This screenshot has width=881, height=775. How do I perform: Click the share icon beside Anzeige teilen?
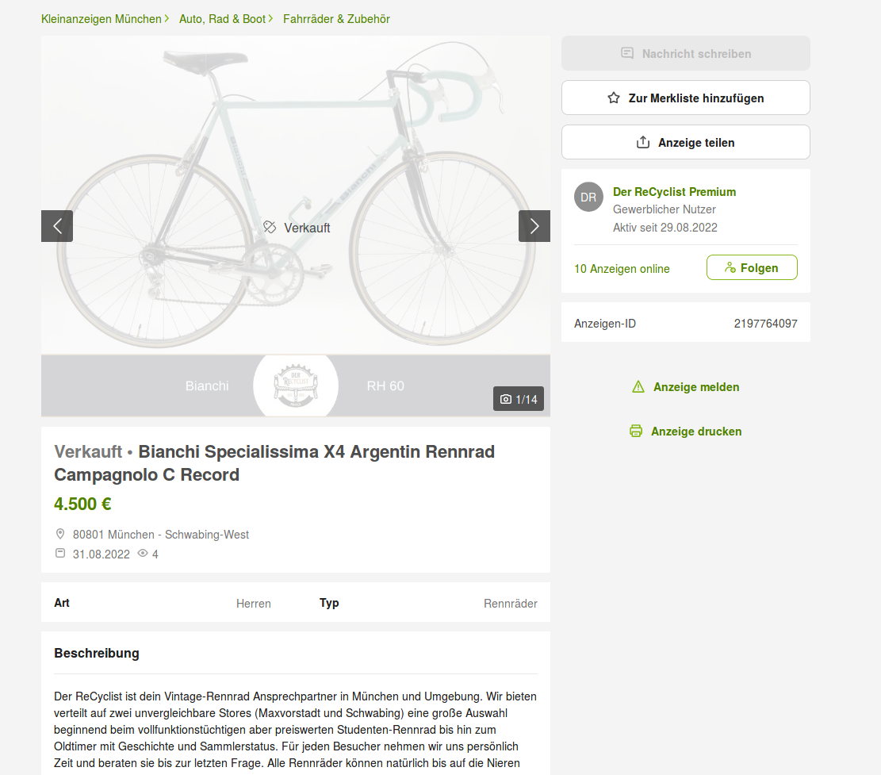pyautogui.click(x=643, y=143)
